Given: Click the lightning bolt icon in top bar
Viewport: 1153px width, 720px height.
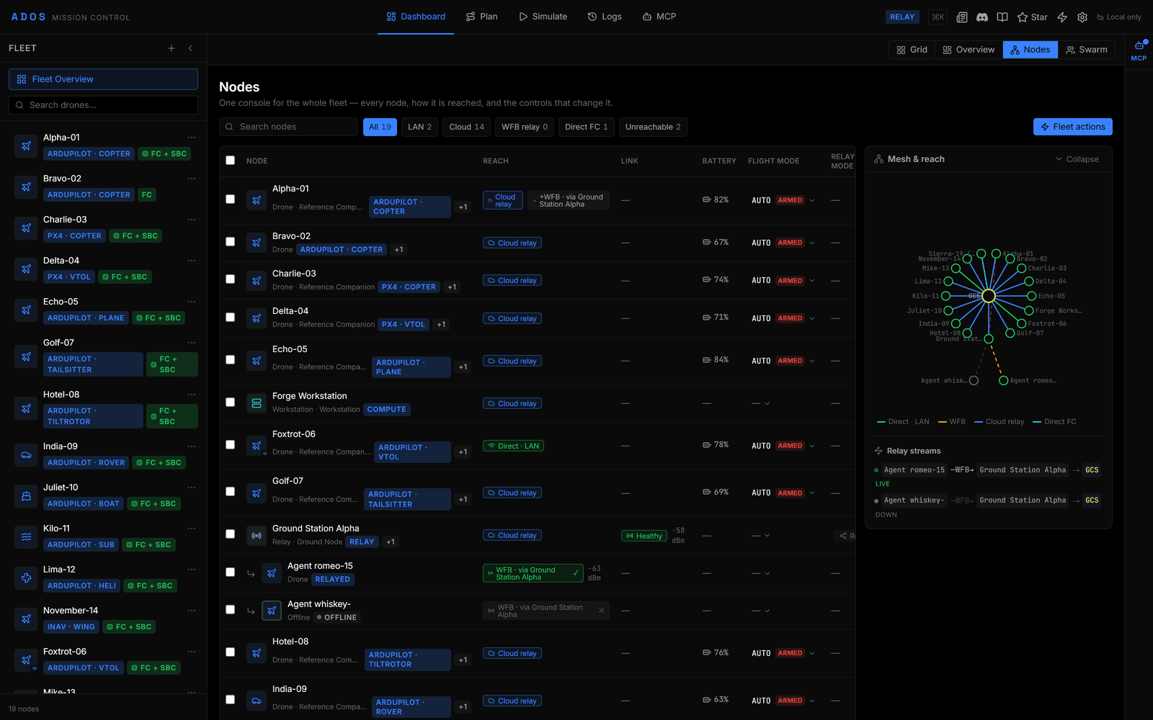Looking at the screenshot, I should (x=1062, y=17).
